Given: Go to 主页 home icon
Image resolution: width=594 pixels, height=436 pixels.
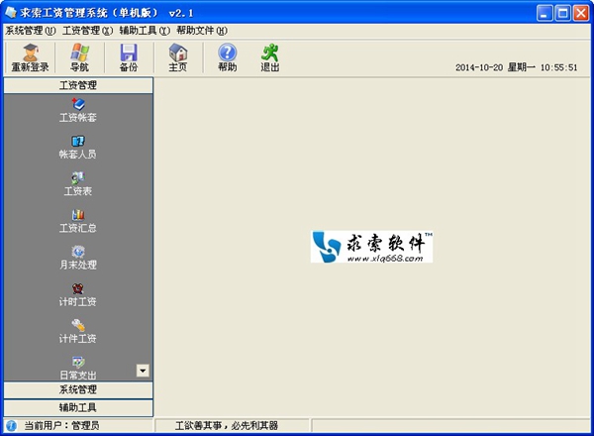Looking at the screenshot, I should pyautogui.click(x=178, y=56).
